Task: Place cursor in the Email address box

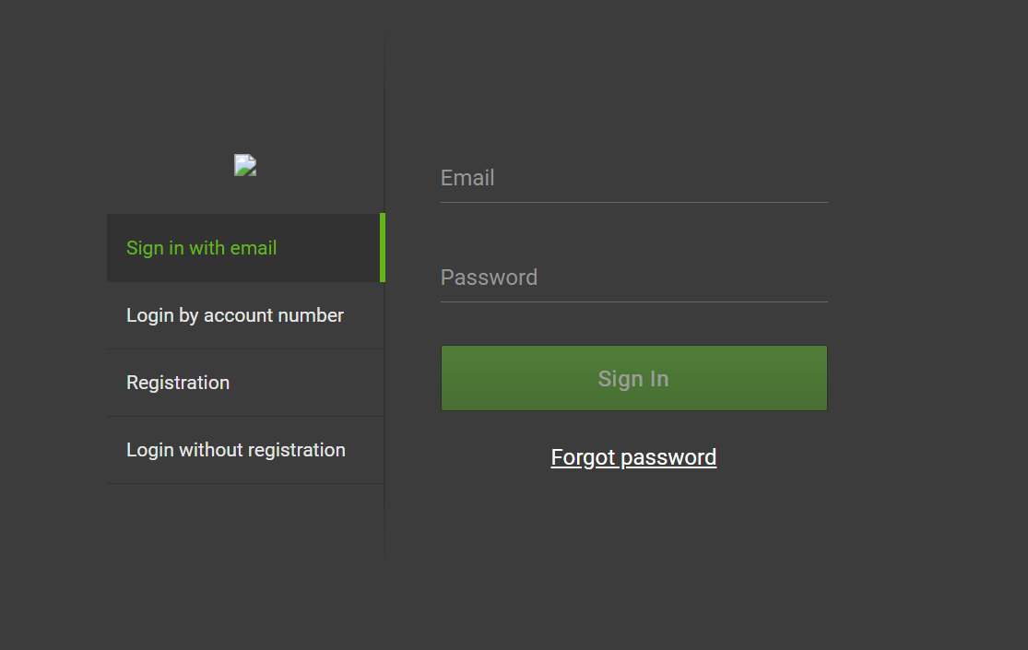Action: [633, 179]
